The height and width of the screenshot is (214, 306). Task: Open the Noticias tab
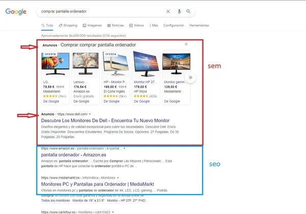click(x=115, y=26)
